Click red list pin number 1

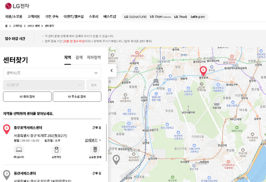coord(7,129)
